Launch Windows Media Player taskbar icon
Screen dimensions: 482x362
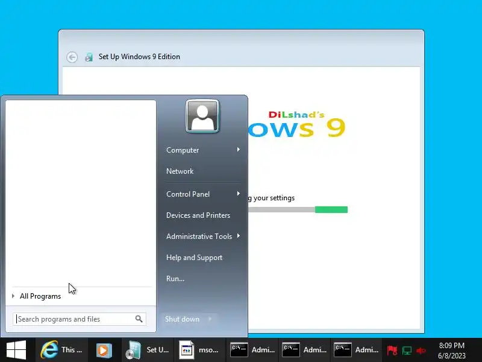click(104, 350)
